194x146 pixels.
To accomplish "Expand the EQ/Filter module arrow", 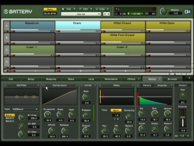I will point(38,85).
